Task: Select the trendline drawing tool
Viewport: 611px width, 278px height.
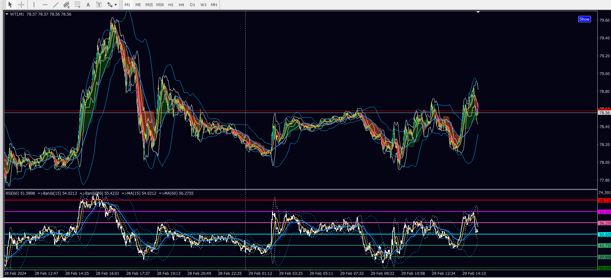Action: 56,5
